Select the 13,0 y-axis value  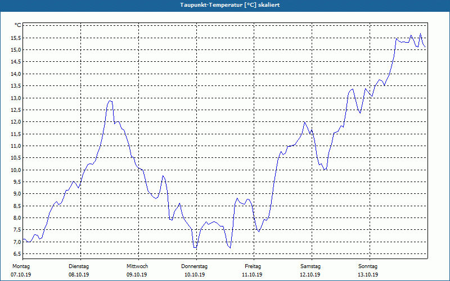coord(16,98)
